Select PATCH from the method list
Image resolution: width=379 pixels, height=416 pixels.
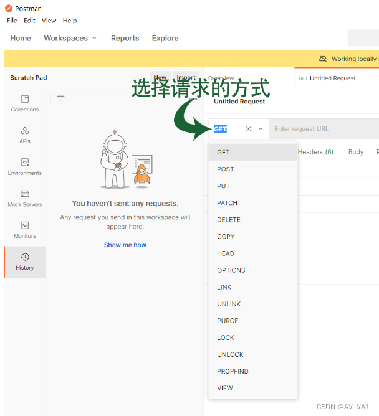(252, 202)
